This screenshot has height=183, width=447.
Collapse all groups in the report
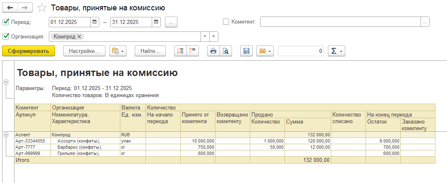pos(193,51)
